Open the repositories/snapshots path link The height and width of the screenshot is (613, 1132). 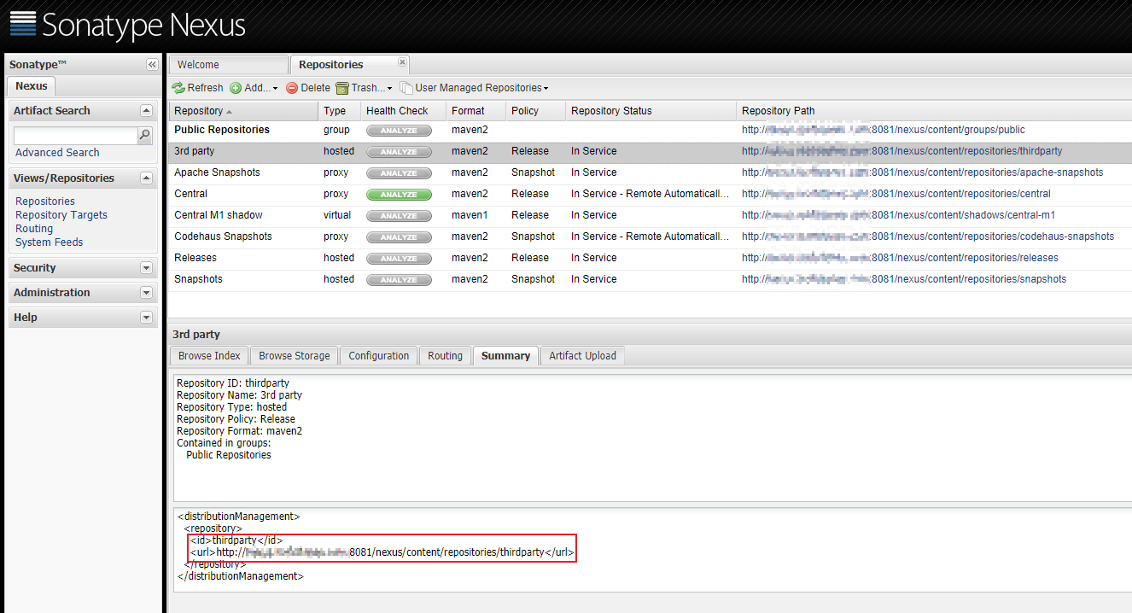[x=904, y=279]
